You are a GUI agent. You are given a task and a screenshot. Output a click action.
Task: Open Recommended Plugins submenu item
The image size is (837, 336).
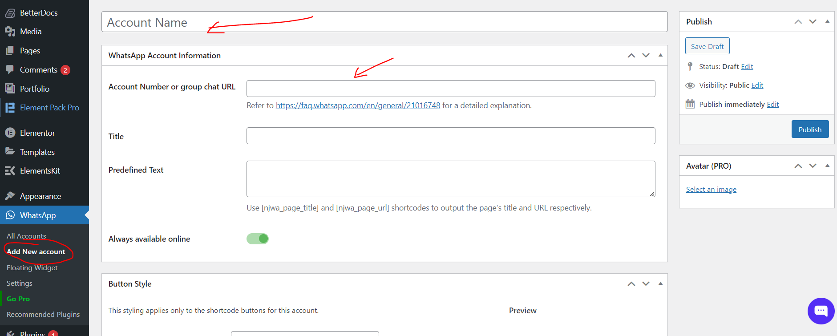tap(43, 314)
